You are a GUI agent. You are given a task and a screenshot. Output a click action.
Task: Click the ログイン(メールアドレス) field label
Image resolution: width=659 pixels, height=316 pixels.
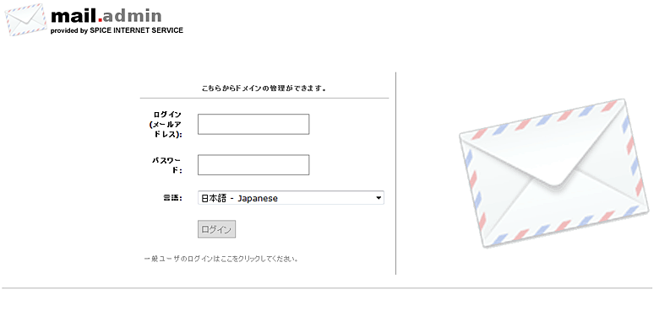point(166,124)
